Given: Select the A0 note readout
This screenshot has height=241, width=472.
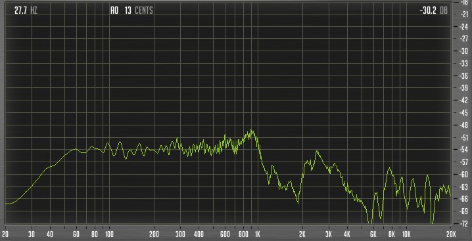Looking at the screenshot, I should coord(114,11).
